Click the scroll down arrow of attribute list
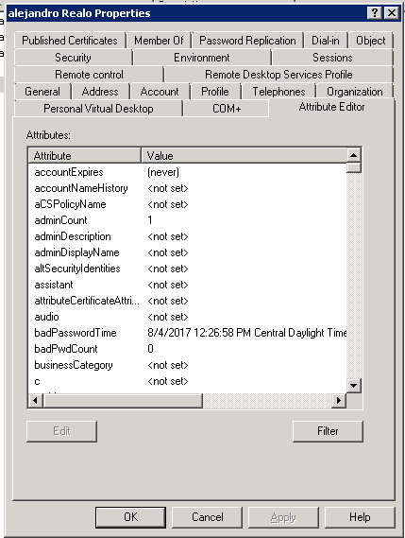Screen dimensions: 405x538 pos(353,386)
